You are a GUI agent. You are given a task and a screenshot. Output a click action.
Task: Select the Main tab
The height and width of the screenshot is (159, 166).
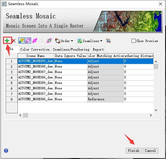(11, 49)
